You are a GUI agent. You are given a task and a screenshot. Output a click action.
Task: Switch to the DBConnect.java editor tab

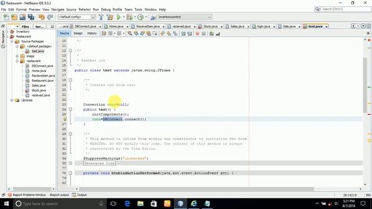[x=85, y=27]
